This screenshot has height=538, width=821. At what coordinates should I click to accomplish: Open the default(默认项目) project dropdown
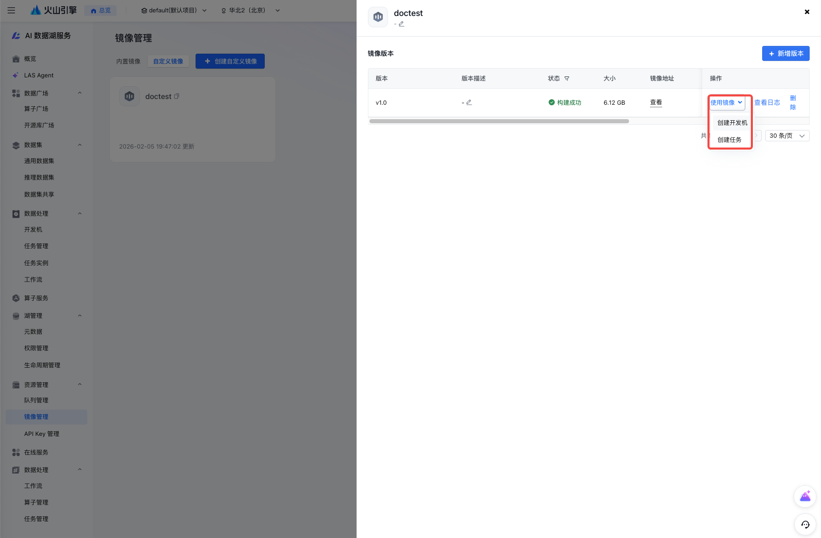tap(174, 10)
